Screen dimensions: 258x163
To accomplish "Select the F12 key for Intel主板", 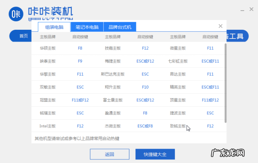I will pos(80,126).
